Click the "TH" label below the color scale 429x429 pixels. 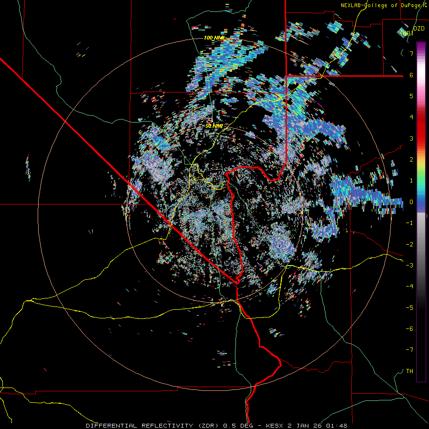tap(409, 371)
